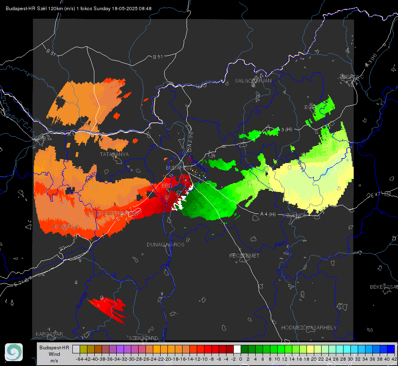This screenshot has height=366, width=398.
Task: Click the 0 tick label on the legend
Action: (241, 359)
